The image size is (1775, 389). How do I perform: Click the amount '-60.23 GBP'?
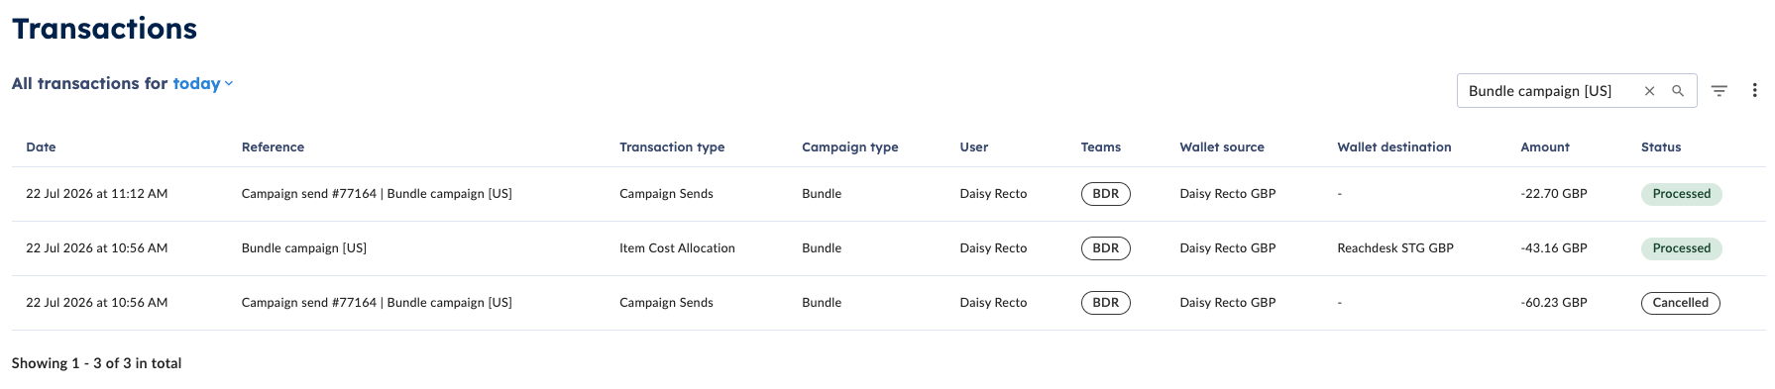[x=1553, y=303]
